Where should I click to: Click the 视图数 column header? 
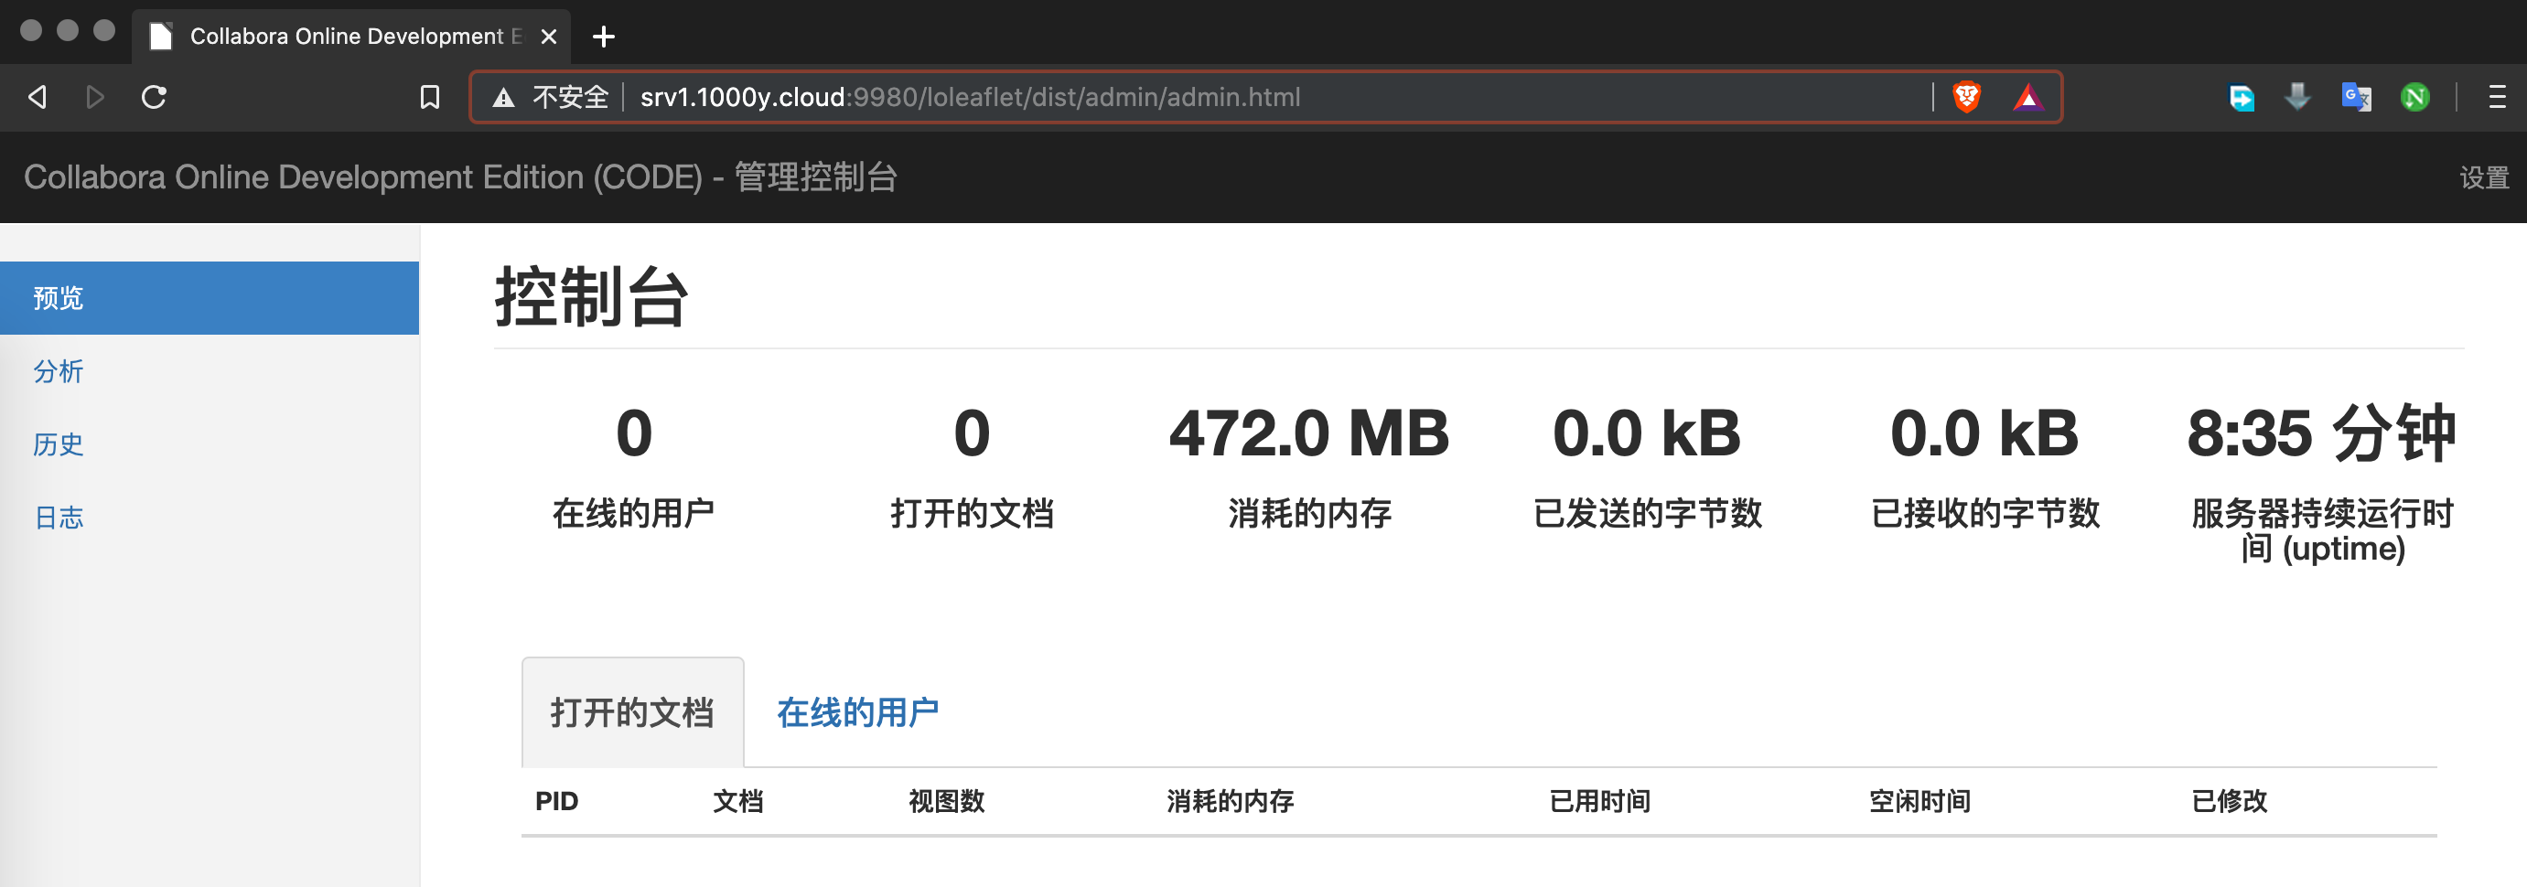click(x=947, y=802)
